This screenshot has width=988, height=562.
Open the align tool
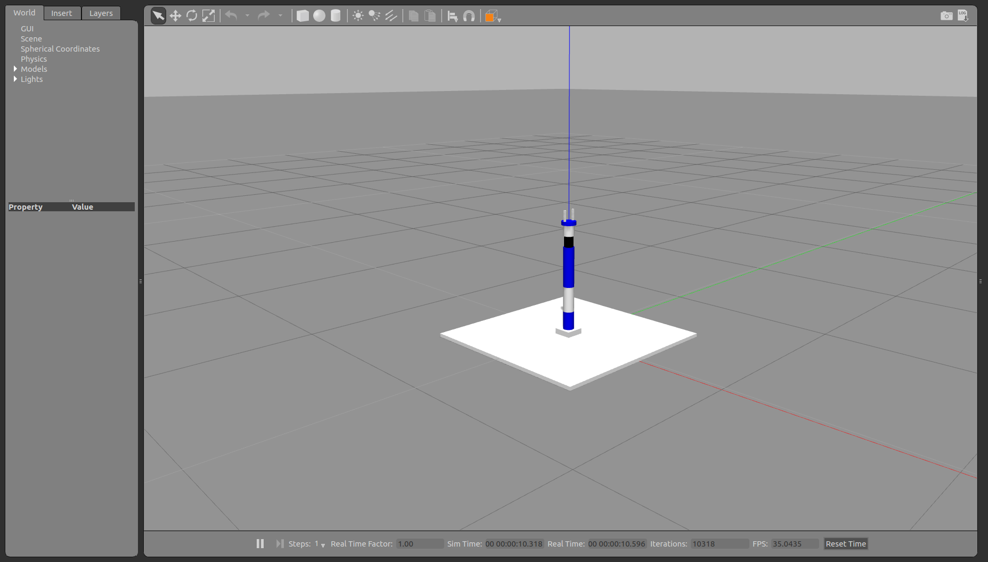point(452,16)
